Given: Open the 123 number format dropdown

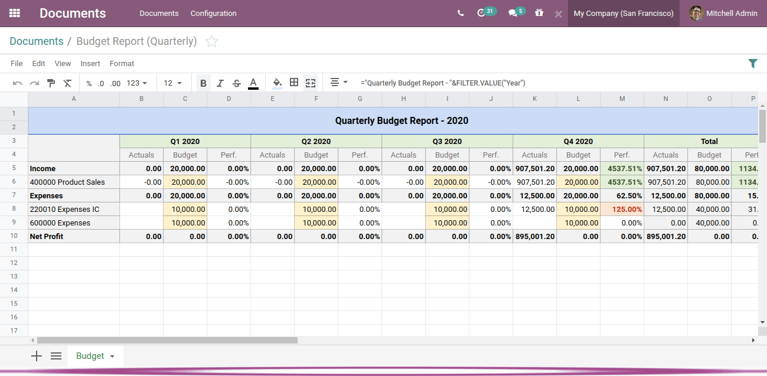Looking at the screenshot, I should coord(137,83).
